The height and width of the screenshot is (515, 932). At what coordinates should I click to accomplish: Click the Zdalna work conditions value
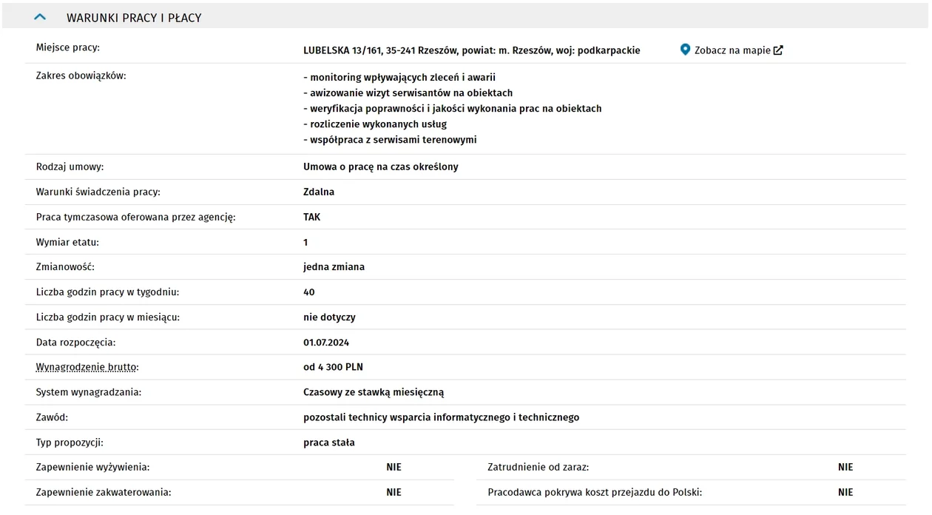pos(319,192)
